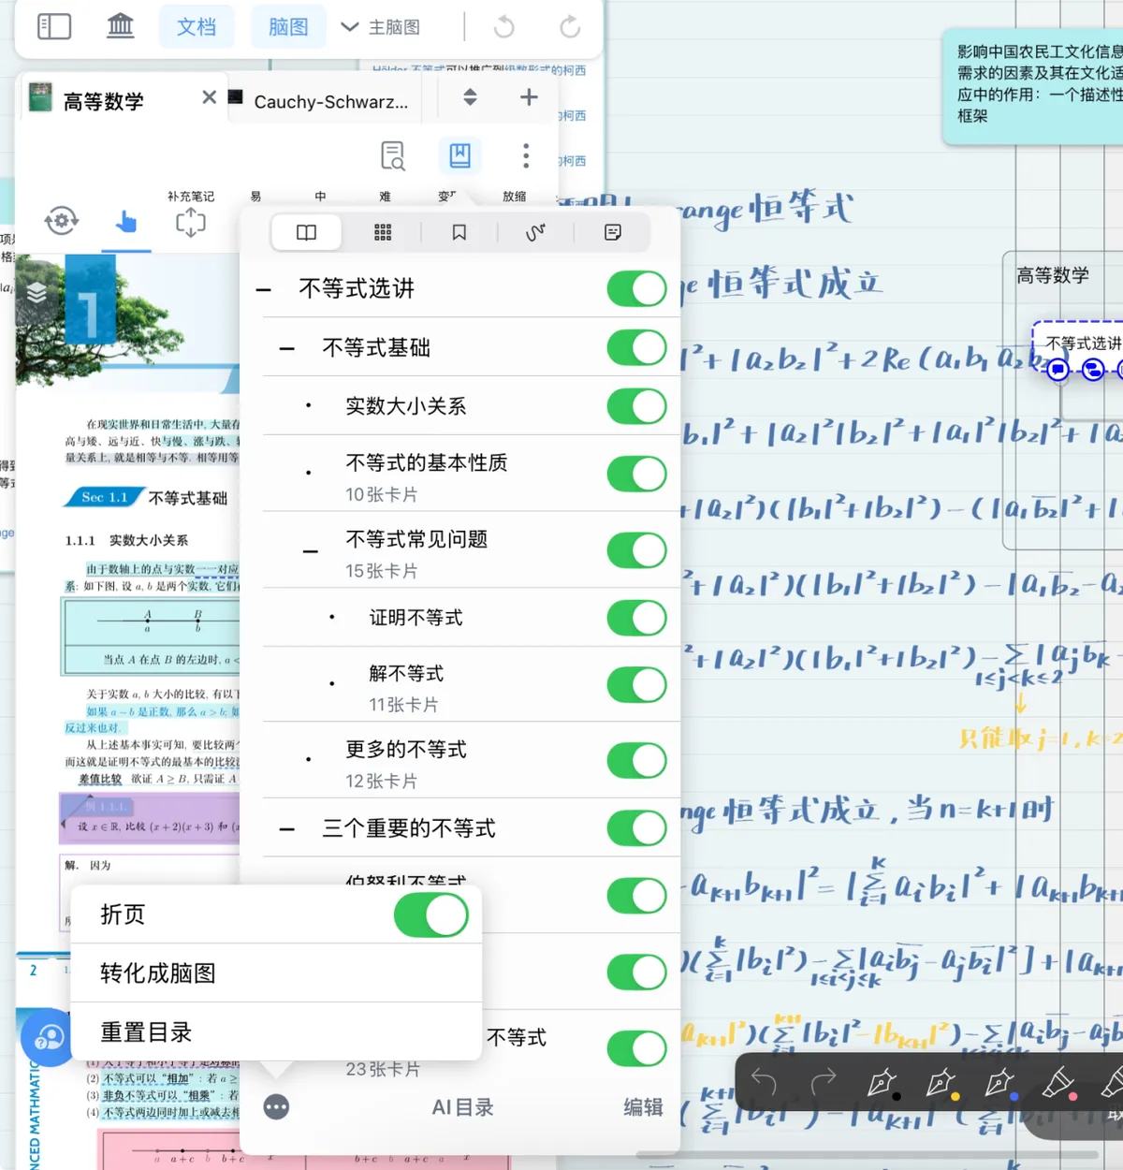The image size is (1123, 1170).
Task: Toggle the 更多的不等式 switch
Action: [x=636, y=760]
